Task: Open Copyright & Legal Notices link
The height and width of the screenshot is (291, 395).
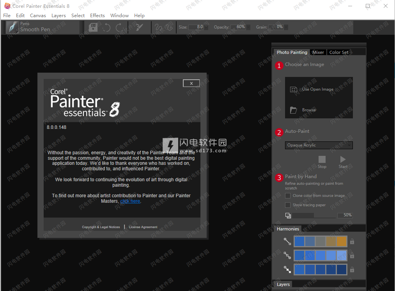Action: point(101,227)
